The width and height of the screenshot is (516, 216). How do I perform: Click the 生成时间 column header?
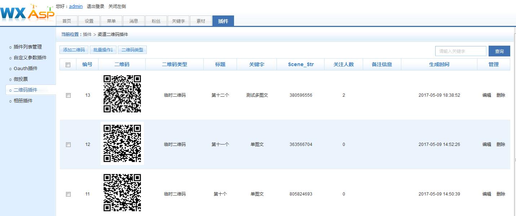click(439, 65)
